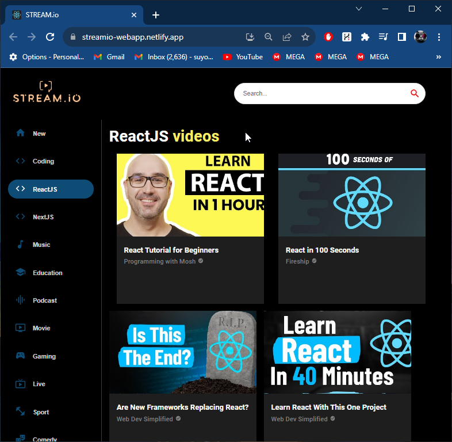452x442 pixels.
Task: Click the music note icon
Action: pos(20,245)
